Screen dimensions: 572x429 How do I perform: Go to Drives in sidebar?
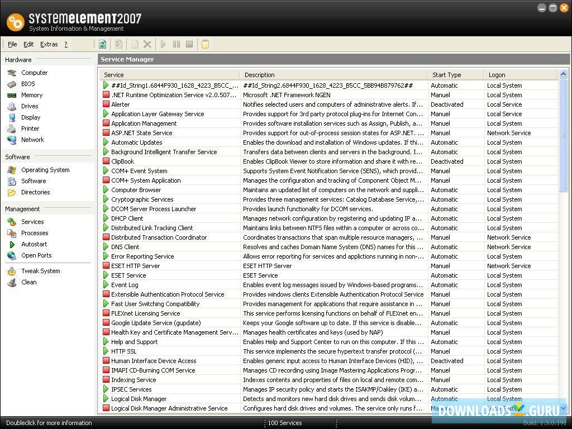[x=30, y=106]
